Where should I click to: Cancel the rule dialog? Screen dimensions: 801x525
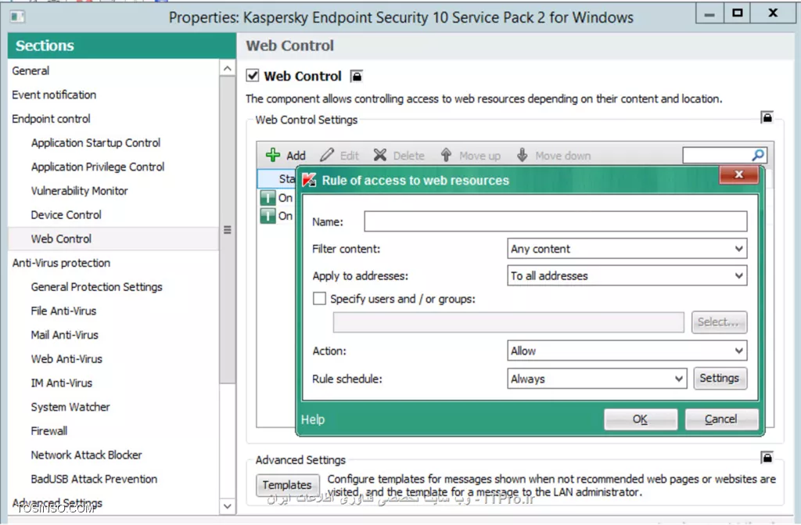pyautogui.click(x=721, y=419)
